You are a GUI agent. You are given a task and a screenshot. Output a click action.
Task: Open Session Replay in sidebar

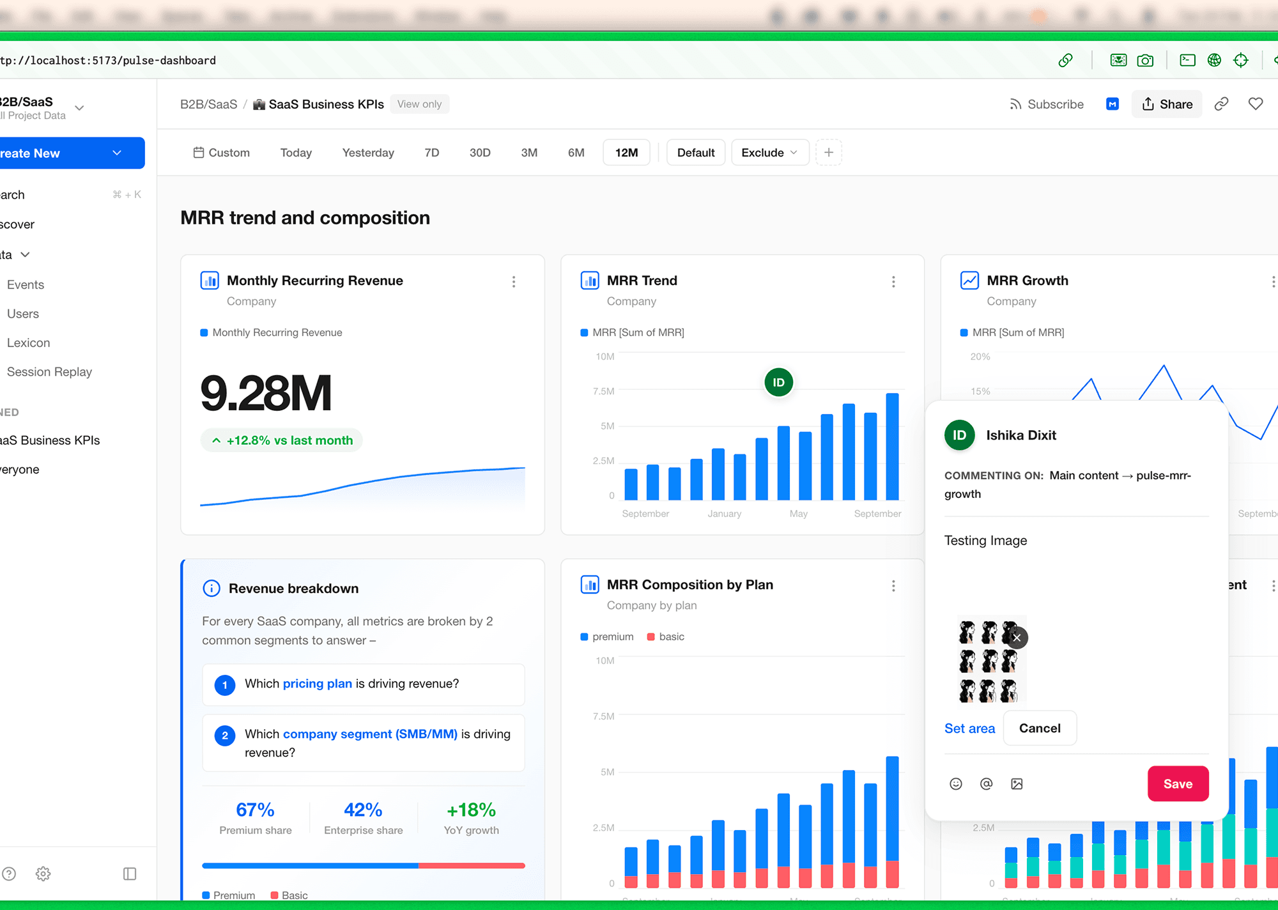(49, 372)
